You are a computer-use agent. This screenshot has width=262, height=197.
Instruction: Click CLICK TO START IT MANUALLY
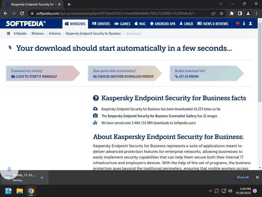pos(34,76)
